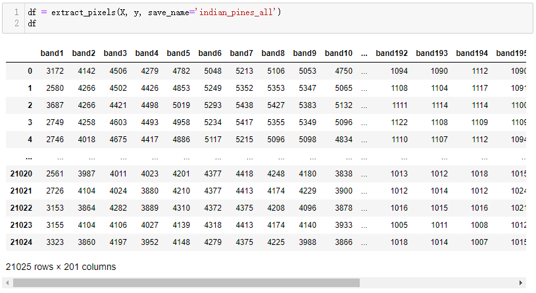536x293 pixels.
Task: Click value 1013 in row 21020
Action: click(399, 174)
